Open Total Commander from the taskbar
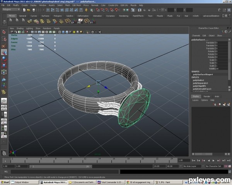Image resolution: width=232 pixels, height=185 pixels. pos(111,182)
